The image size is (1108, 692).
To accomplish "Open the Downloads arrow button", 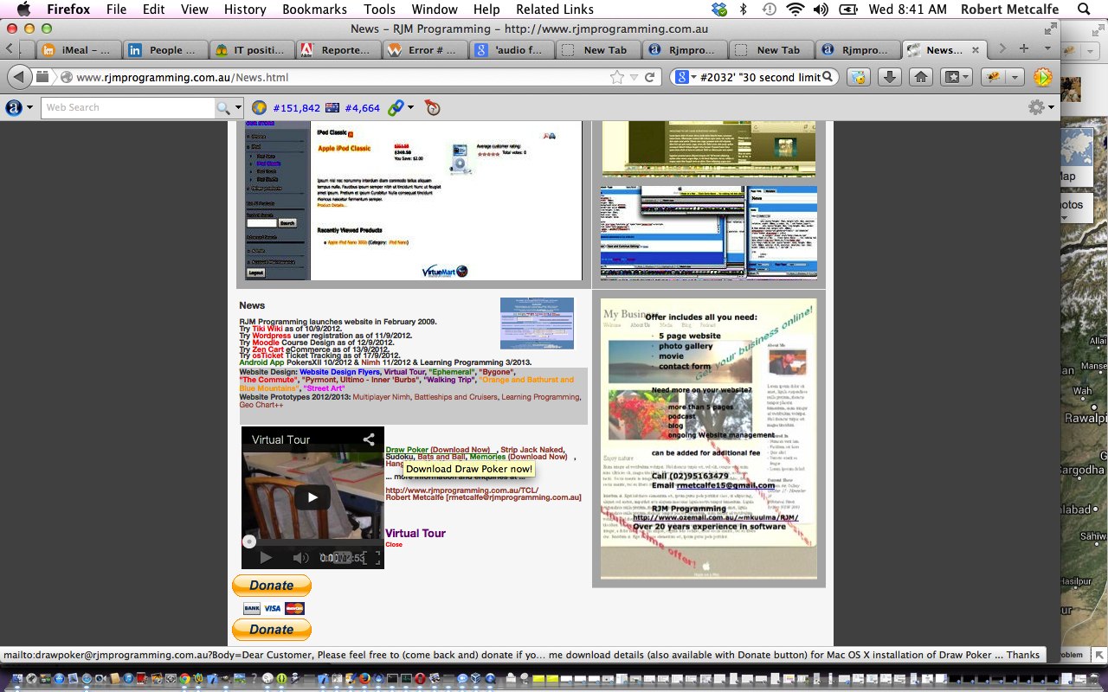I will (x=889, y=77).
